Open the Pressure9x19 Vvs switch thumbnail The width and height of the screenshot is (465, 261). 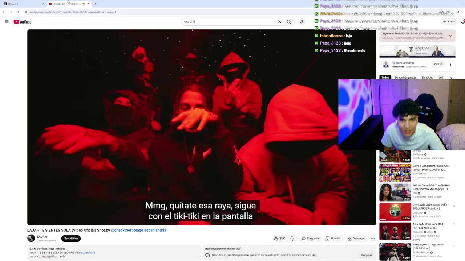tap(395, 251)
